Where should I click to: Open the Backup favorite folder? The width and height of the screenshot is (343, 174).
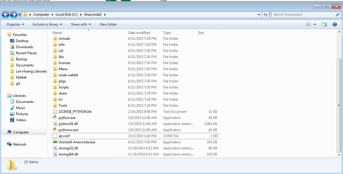[21, 59]
